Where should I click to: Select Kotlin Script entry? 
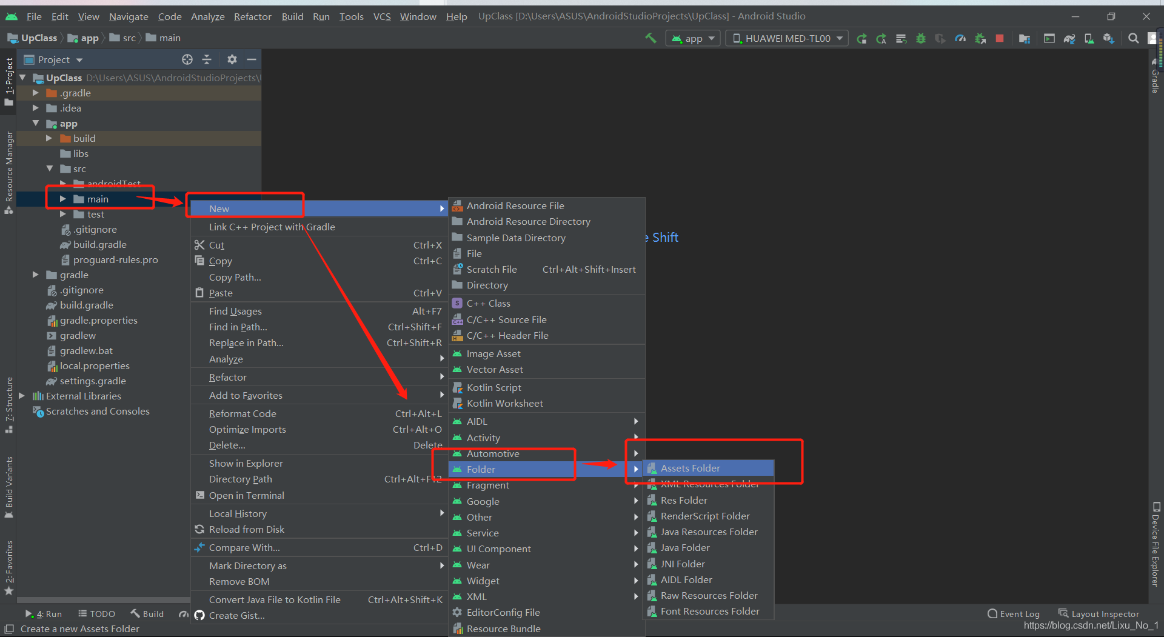coord(547,387)
